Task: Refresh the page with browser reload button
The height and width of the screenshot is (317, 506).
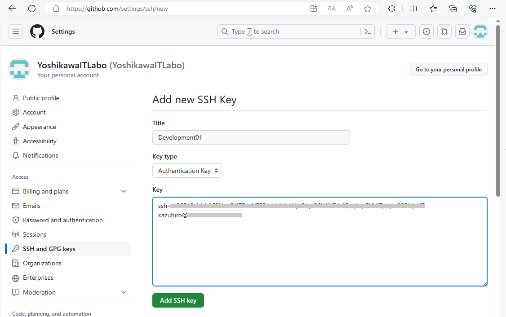Action: (32, 9)
